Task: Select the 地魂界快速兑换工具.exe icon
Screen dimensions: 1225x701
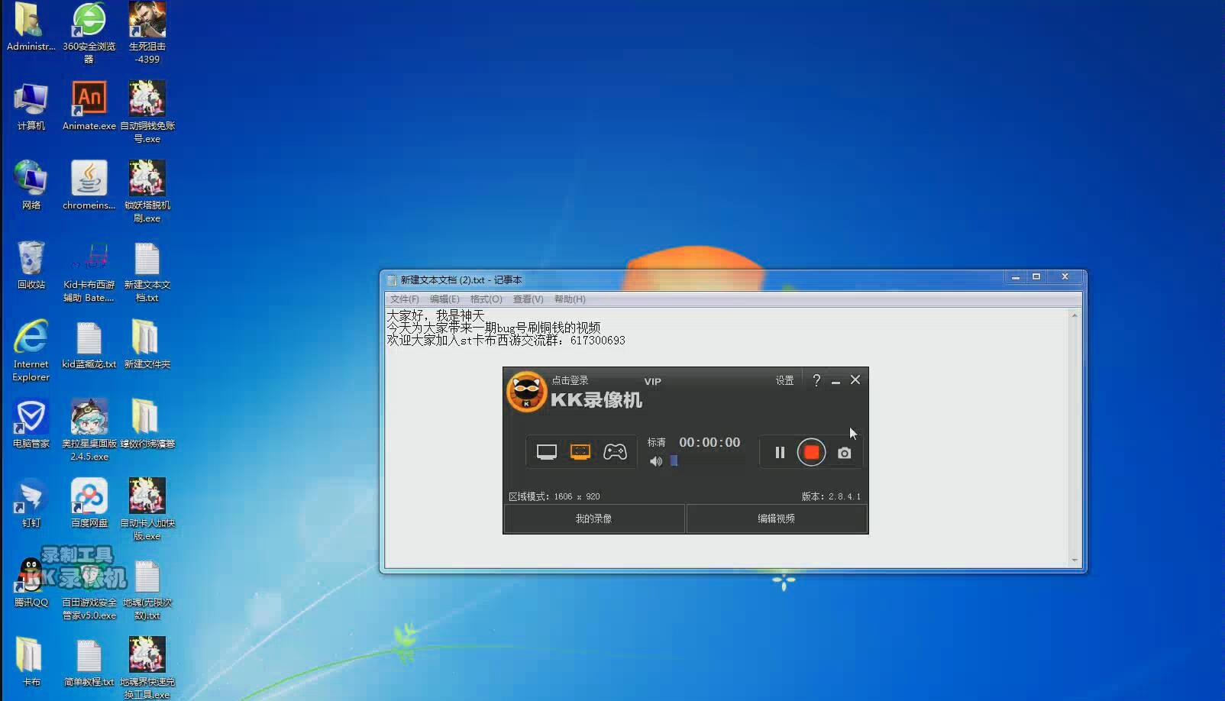Action: coord(147,668)
